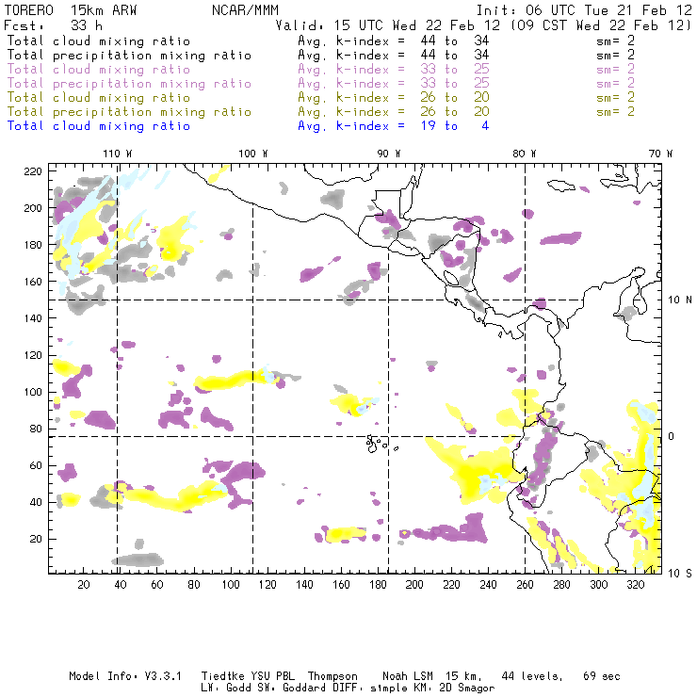Viewport: 697px width, 697px height.
Task: Click the "220" tick label on vertical axis
Action: (33, 171)
